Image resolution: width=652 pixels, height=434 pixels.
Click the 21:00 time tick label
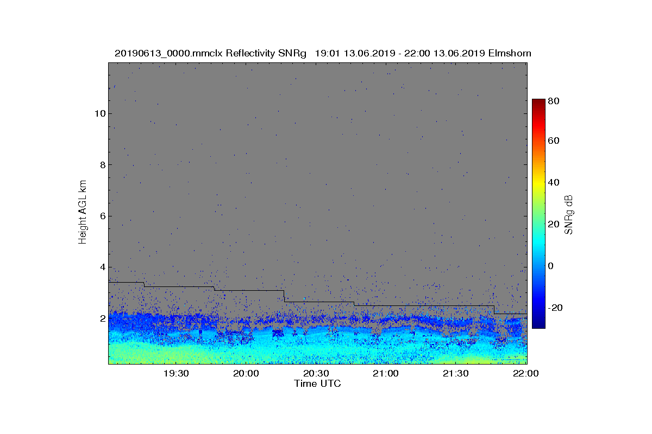(x=386, y=374)
